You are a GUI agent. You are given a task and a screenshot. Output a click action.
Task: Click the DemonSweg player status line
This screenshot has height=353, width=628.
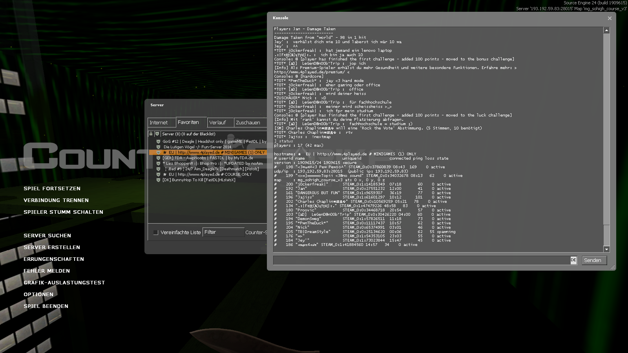(x=363, y=219)
